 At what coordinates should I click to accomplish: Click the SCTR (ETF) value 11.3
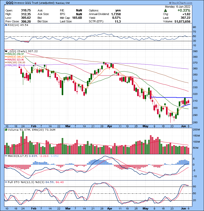click(x=118, y=22)
